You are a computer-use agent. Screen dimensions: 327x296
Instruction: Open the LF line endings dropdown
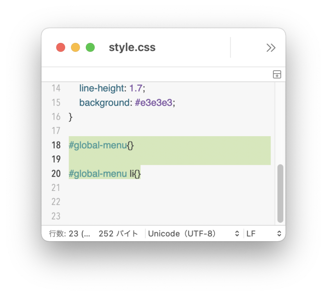264,233
